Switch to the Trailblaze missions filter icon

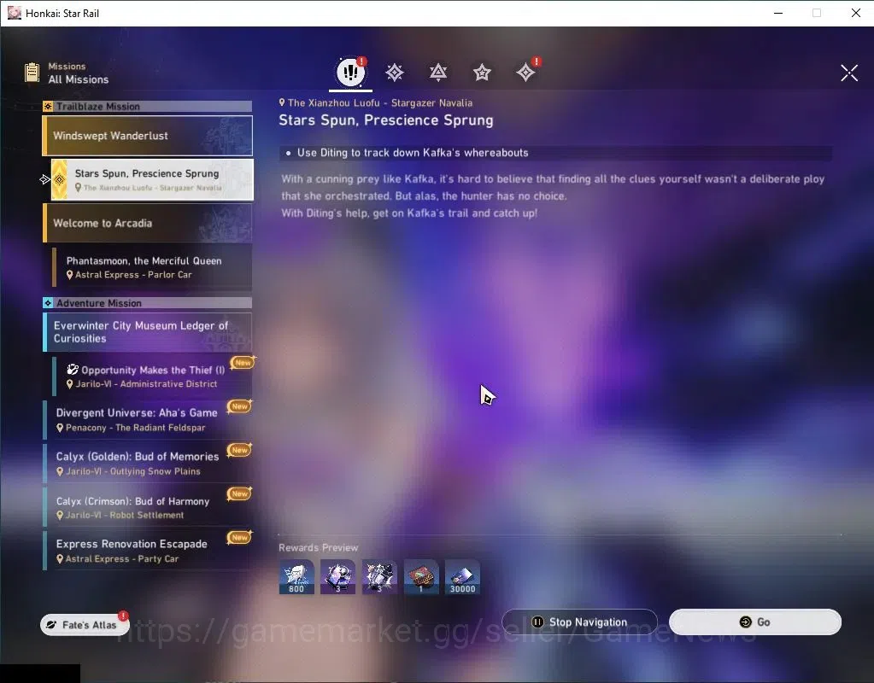tap(395, 73)
